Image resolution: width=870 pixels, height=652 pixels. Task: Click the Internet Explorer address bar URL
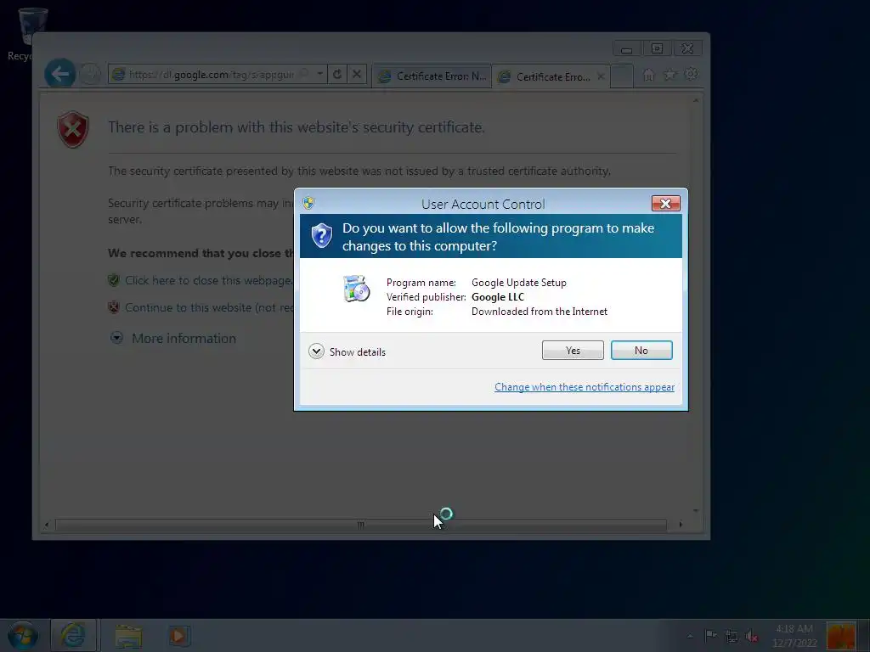(x=211, y=75)
